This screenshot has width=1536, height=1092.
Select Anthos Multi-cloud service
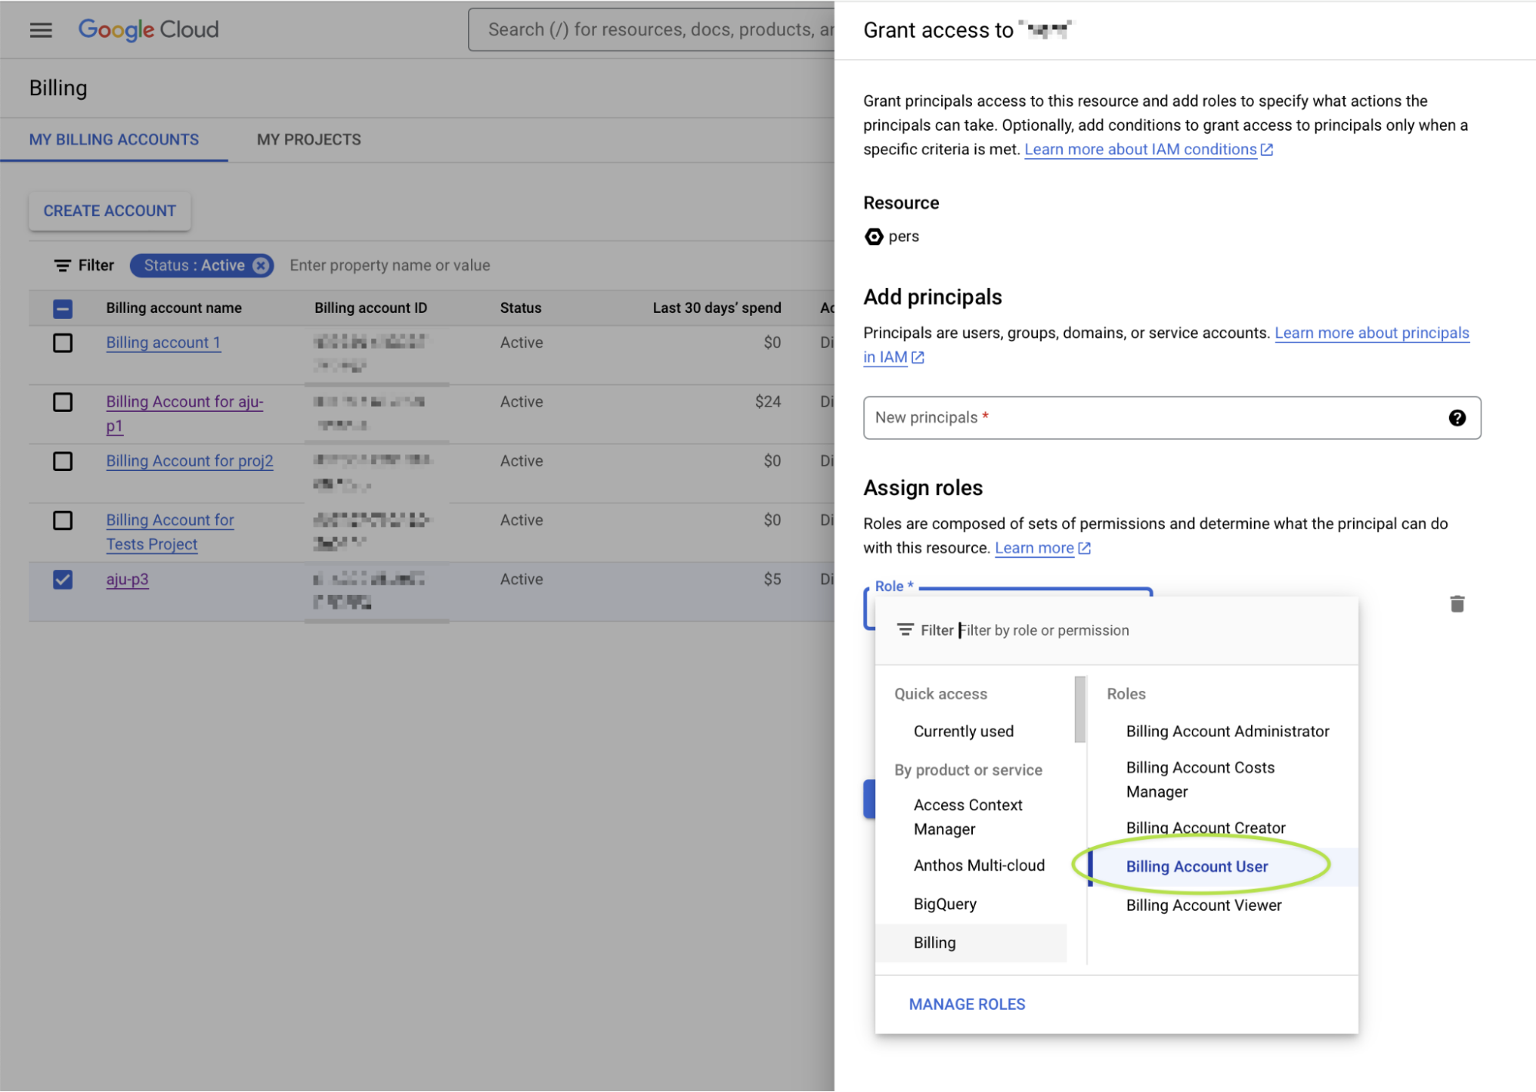click(x=979, y=866)
